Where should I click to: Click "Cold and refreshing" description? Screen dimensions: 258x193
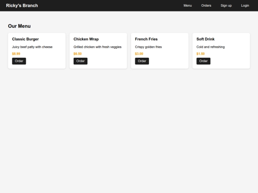[x=211, y=47]
